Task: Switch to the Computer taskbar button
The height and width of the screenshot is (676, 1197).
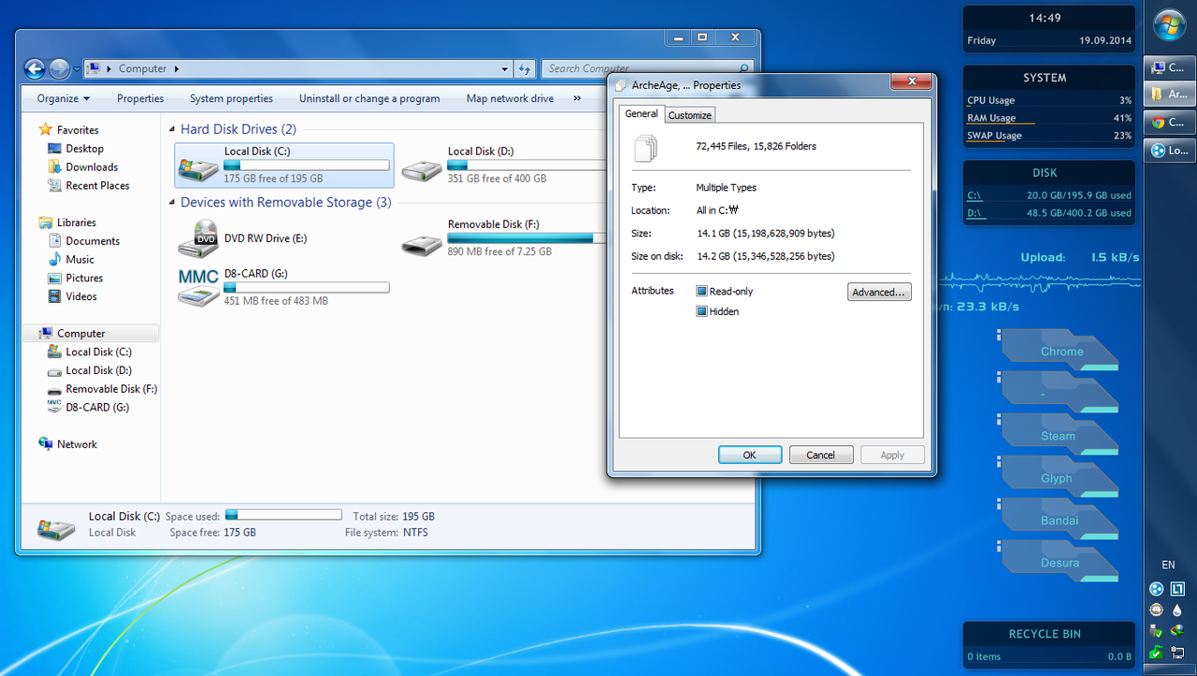Action: (x=1169, y=67)
